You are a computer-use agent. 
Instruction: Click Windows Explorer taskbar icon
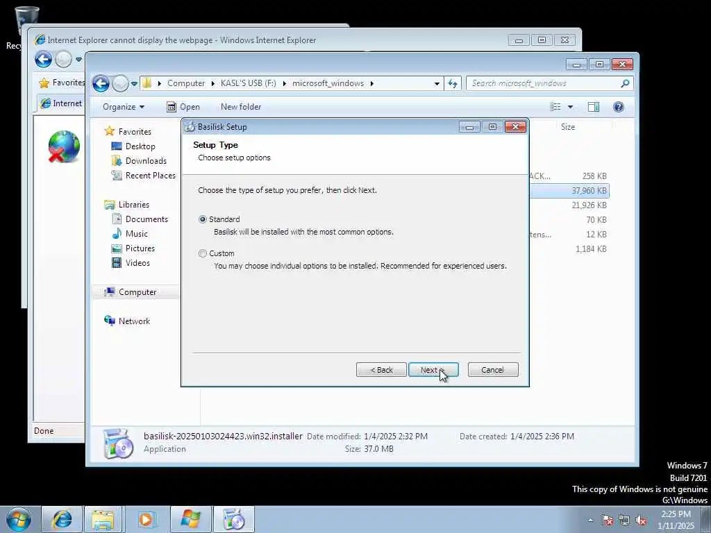pyautogui.click(x=103, y=519)
